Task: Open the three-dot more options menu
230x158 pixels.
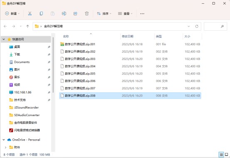Action: tap(142, 14)
